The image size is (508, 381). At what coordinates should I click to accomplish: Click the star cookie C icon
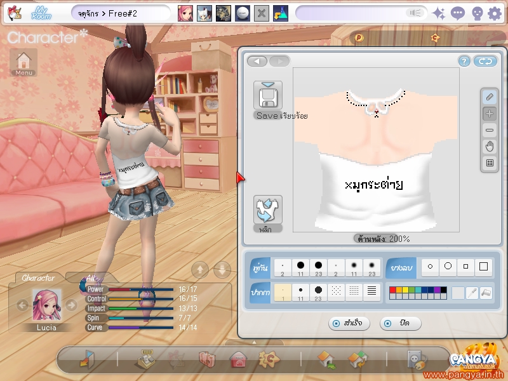(269, 359)
